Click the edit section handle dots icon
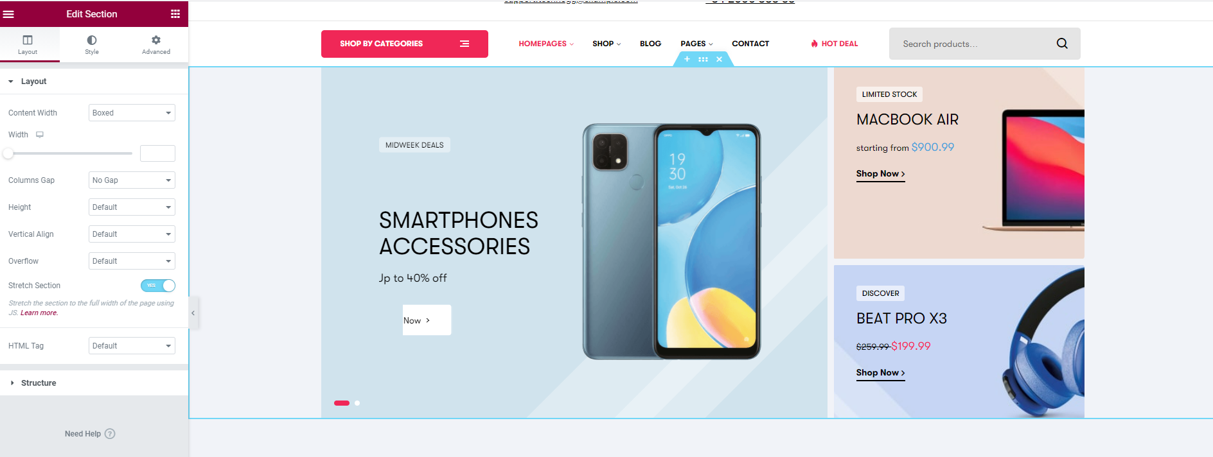The width and height of the screenshot is (1213, 457). 703,59
